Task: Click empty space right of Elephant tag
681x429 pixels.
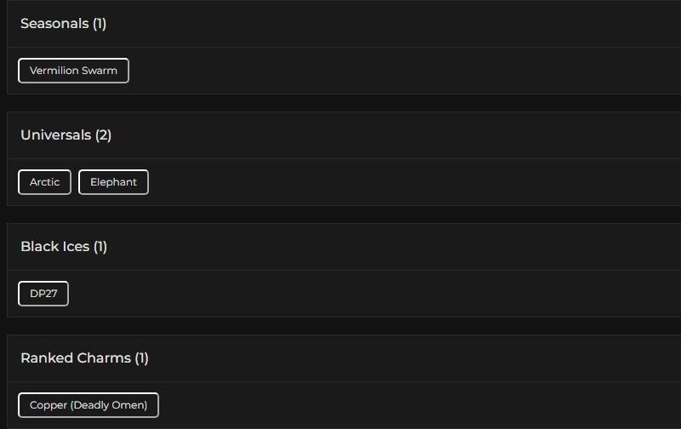Action: pyautogui.click(x=383, y=182)
